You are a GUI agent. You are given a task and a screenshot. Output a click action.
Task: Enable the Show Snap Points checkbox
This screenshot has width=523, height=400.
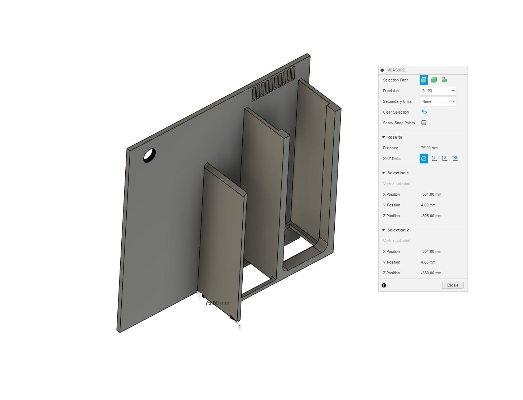[424, 123]
